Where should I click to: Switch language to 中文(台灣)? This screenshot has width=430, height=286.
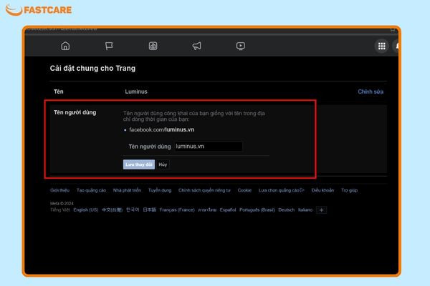[x=113, y=210]
